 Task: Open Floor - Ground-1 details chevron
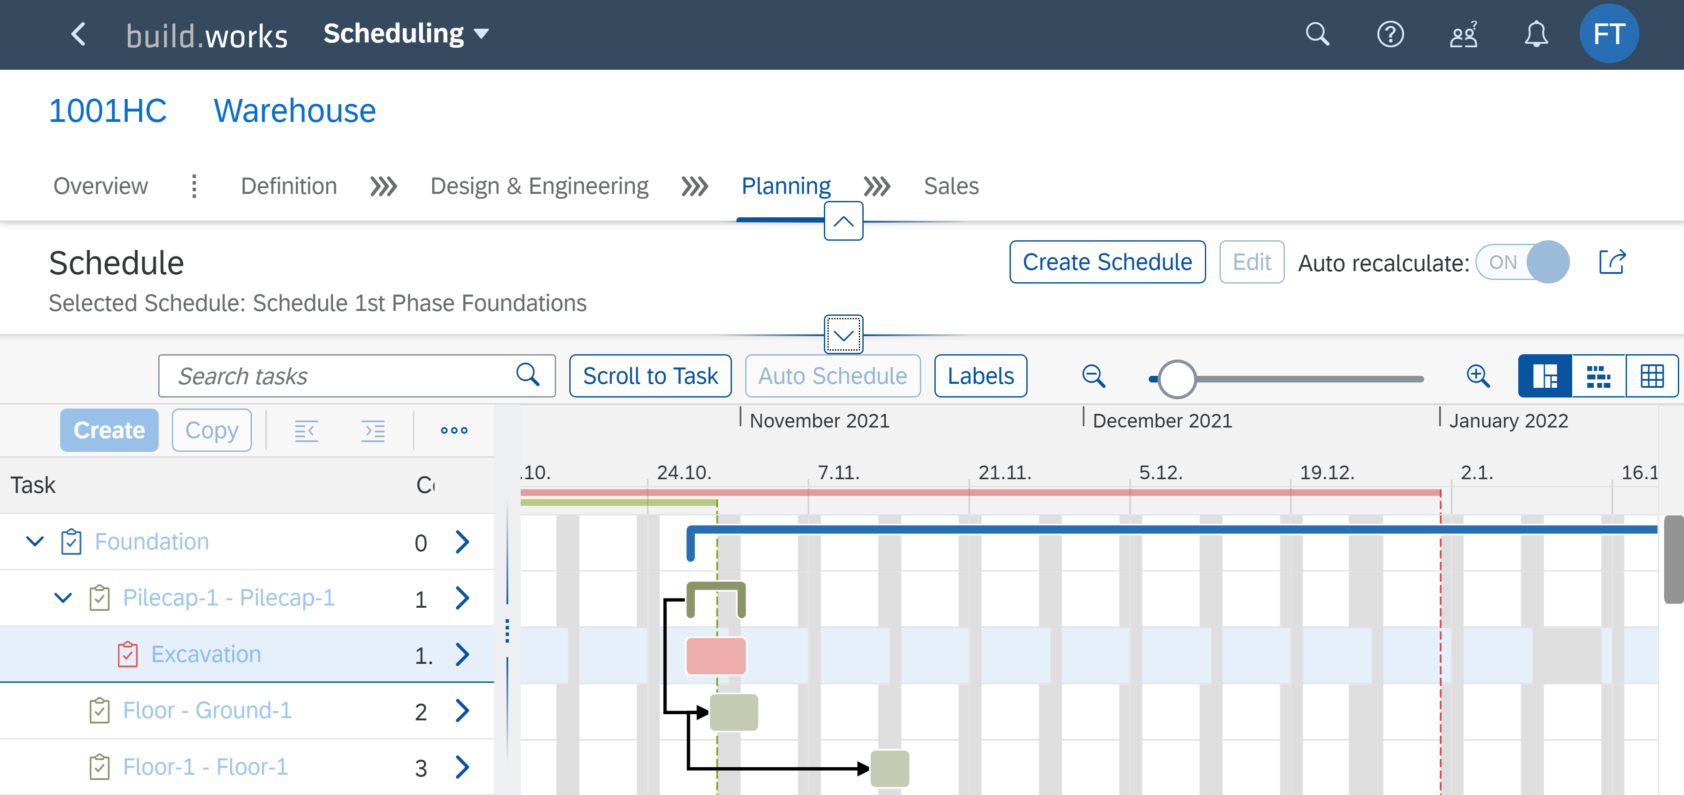462,710
